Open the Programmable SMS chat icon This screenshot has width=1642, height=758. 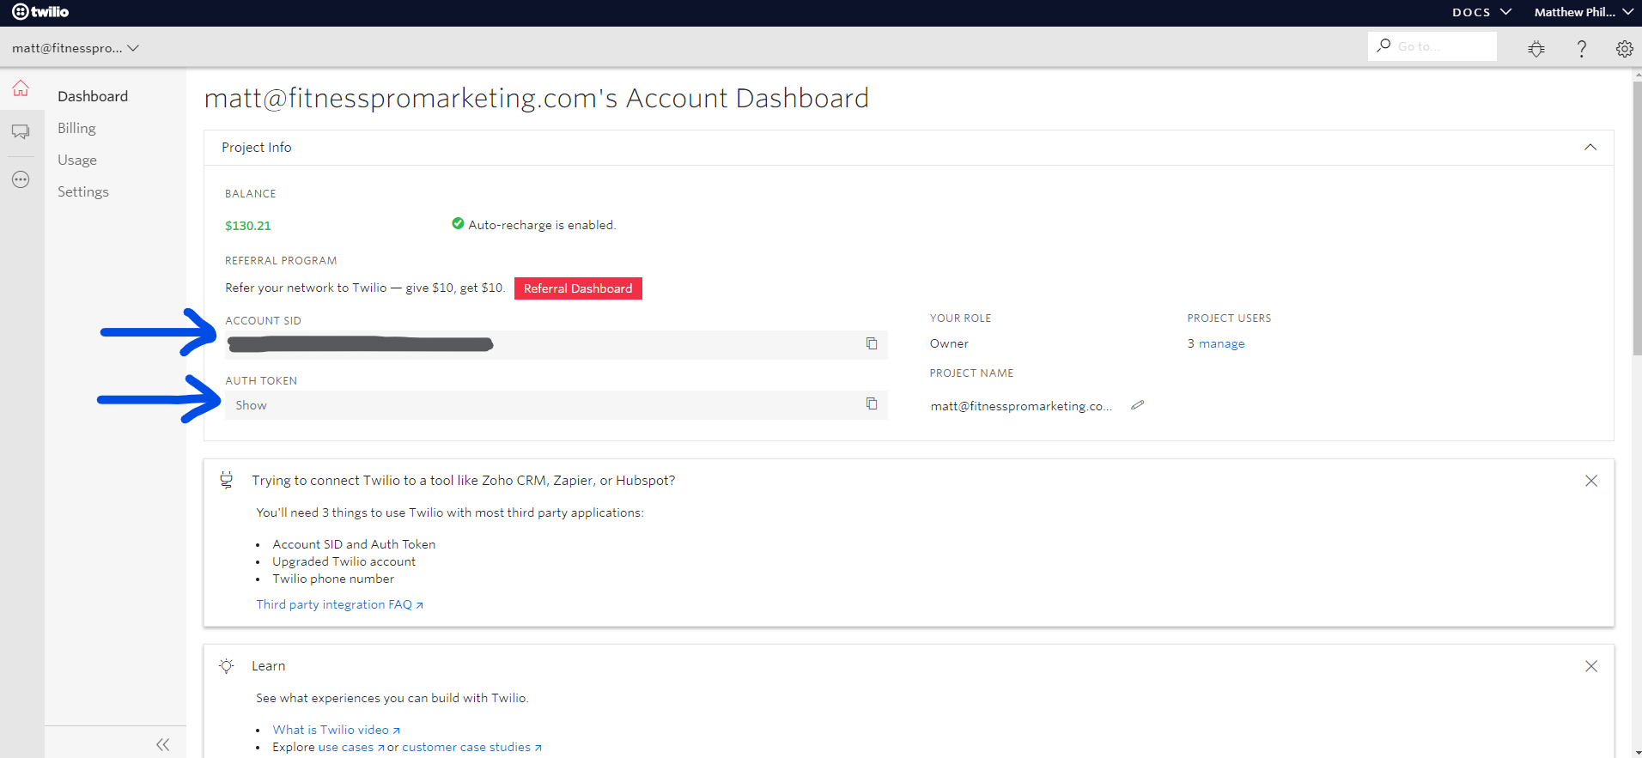[21, 131]
